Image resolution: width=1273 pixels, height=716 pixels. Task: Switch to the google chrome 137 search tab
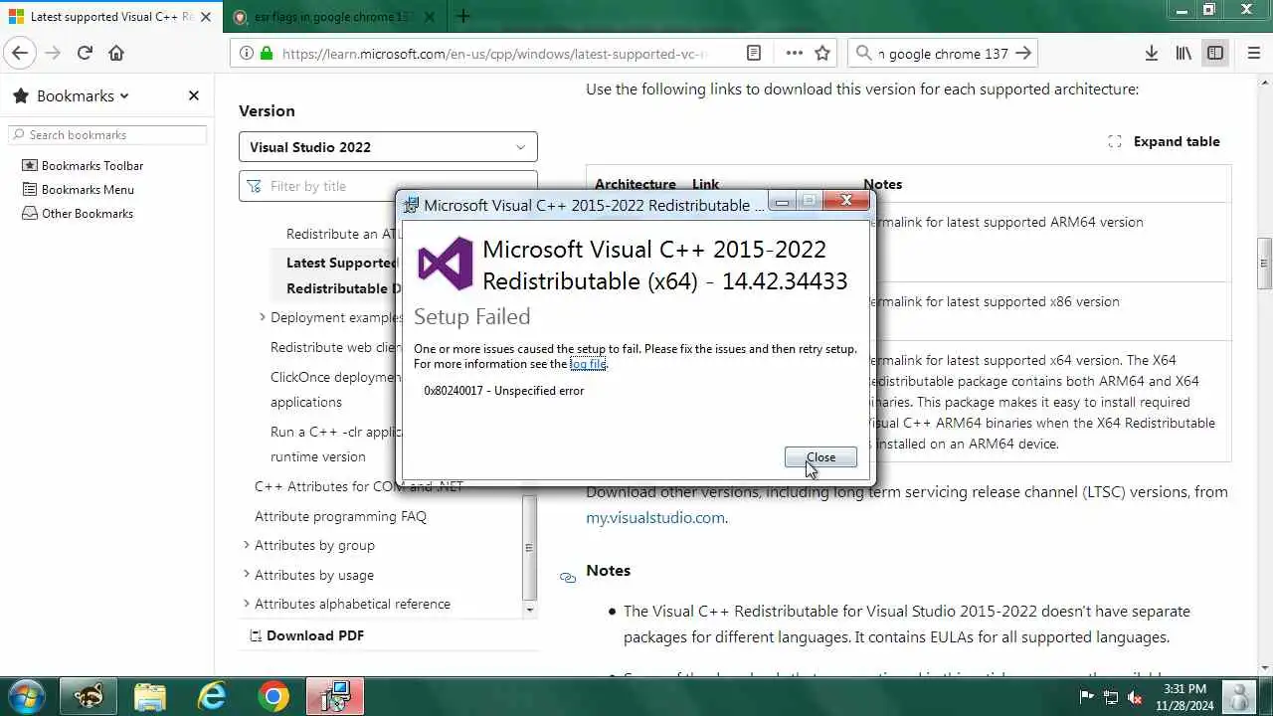coord(333,17)
